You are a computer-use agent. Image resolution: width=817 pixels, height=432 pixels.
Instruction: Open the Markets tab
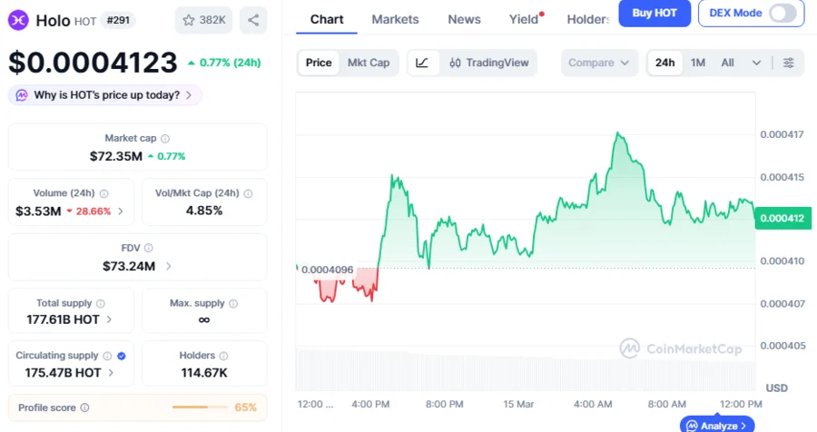click(x=395, y=19)
